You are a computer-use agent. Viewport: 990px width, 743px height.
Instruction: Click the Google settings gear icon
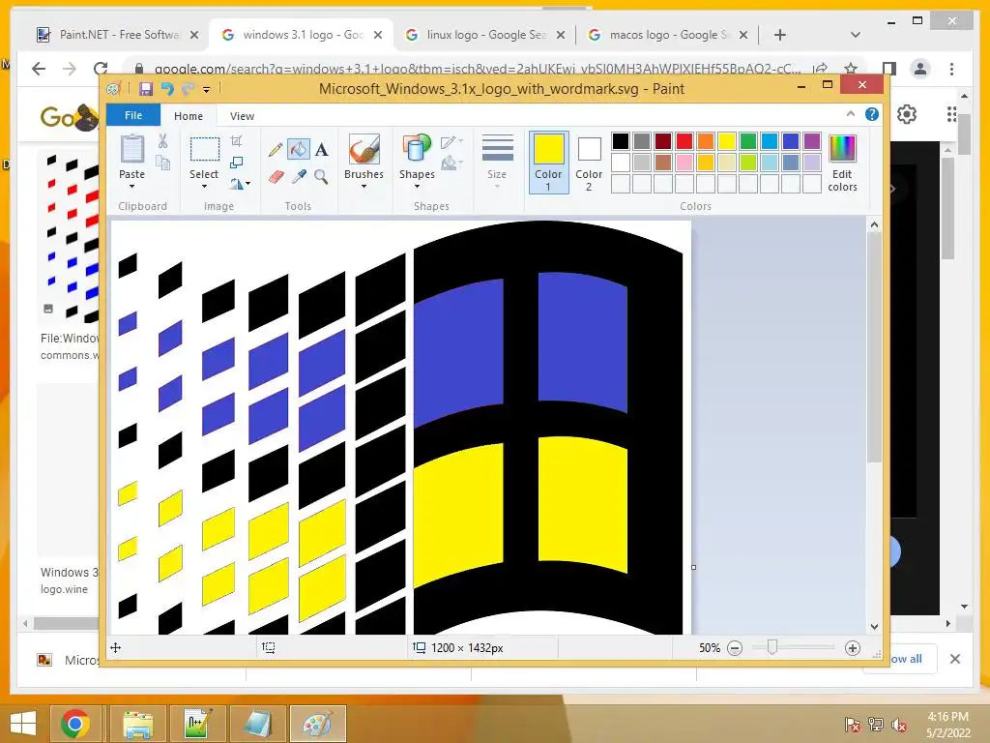coord(907,114)
